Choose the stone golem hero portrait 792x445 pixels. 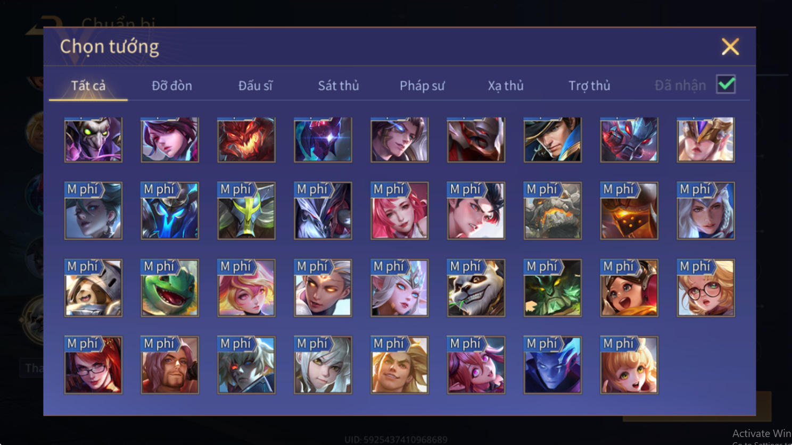click(552, 211)
